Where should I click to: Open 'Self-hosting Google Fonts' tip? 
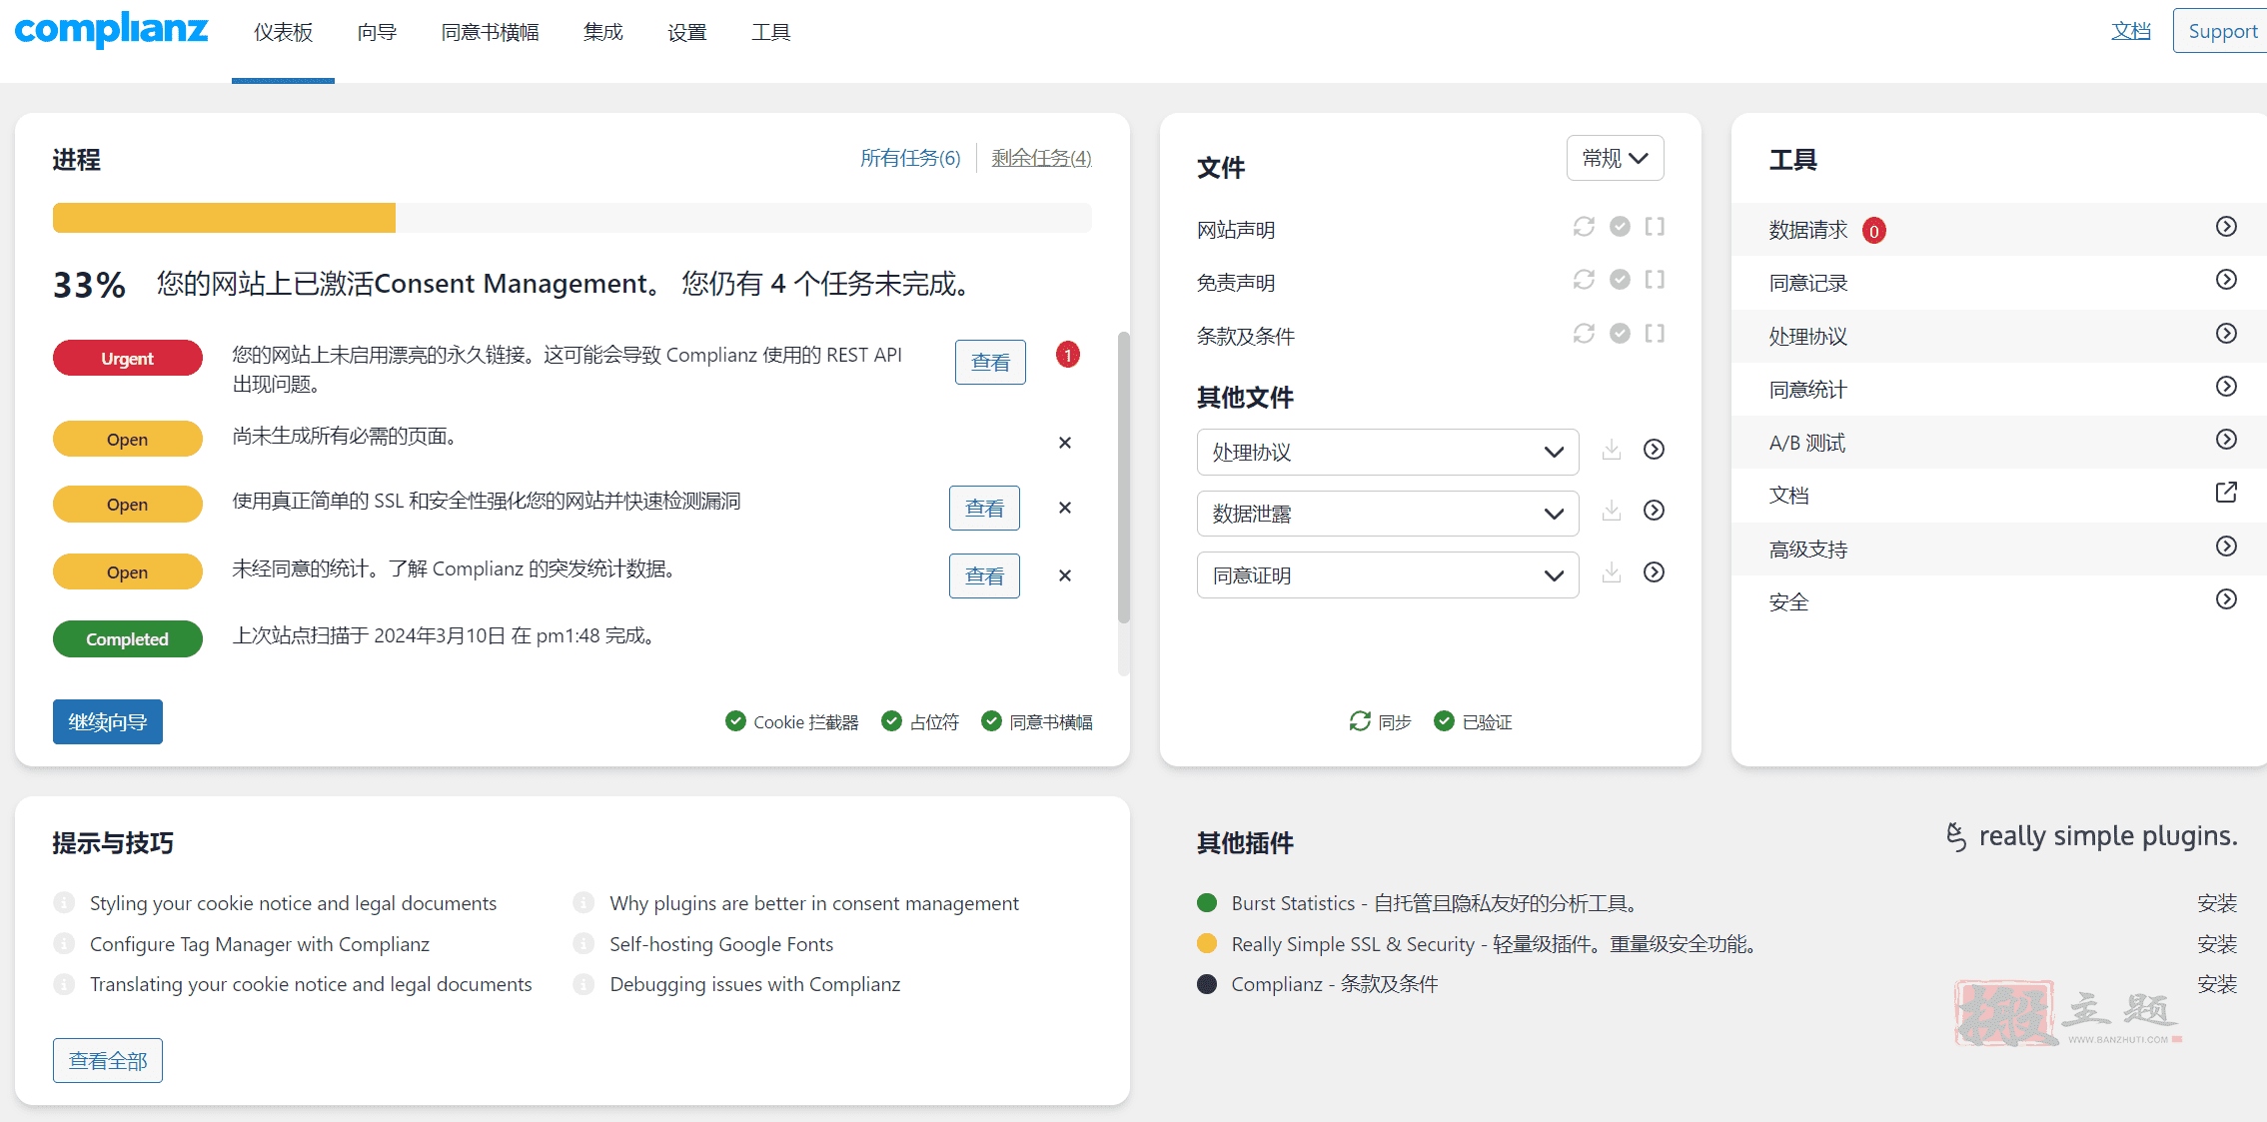pyautogui.click(x=721, y=944)
